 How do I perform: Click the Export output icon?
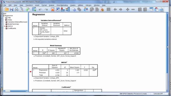coord(28,10)
